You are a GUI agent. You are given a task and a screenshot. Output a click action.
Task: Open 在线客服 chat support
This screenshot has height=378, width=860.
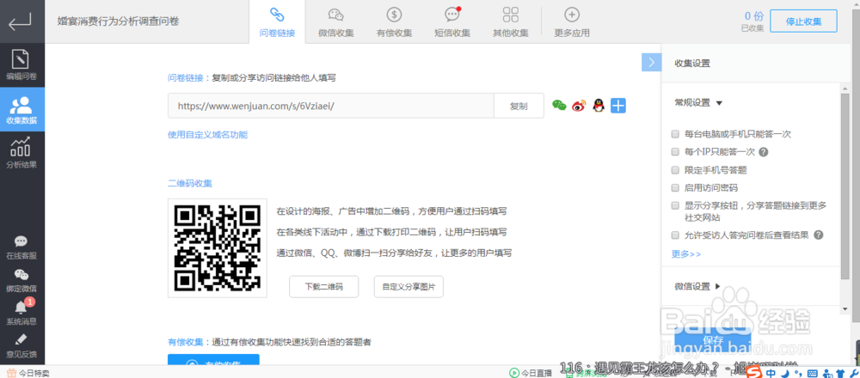click(21, 247)
